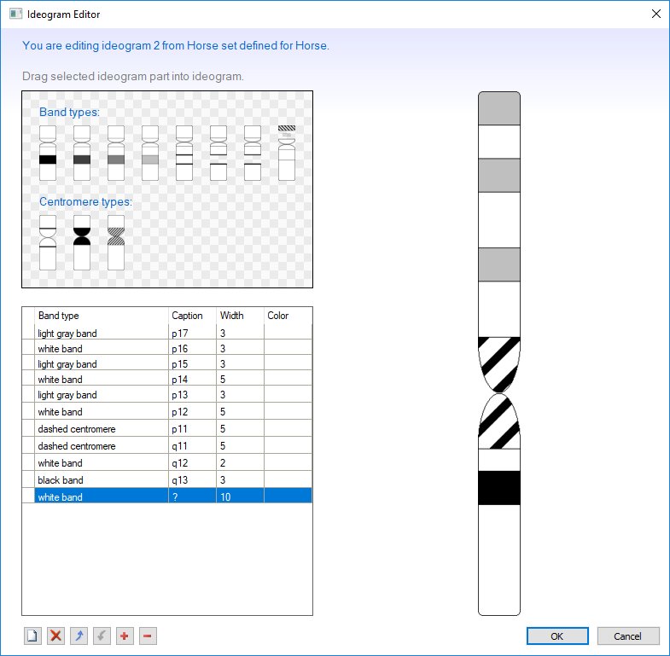Click the Color cell in the q13 row
The width and height of the screenshot is (670, 656).
288,480
